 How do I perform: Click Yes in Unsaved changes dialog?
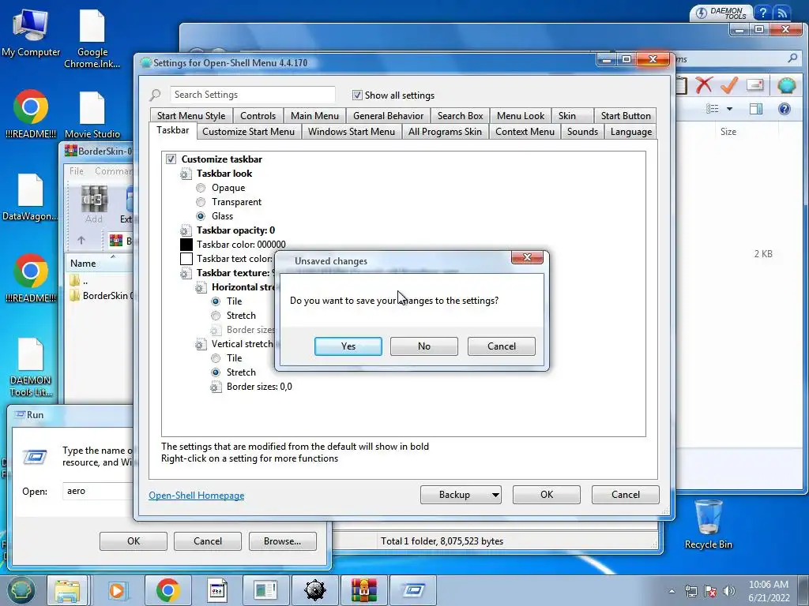click(x=348, y=346)
